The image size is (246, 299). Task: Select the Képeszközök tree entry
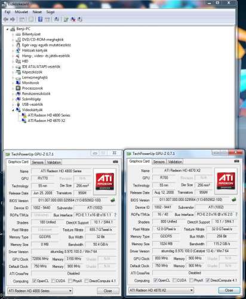tap(32, 72)
